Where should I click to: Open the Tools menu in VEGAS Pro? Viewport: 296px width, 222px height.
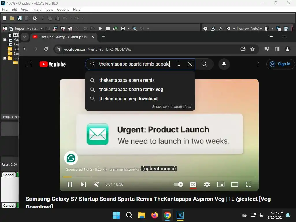[x=49, y=10]
